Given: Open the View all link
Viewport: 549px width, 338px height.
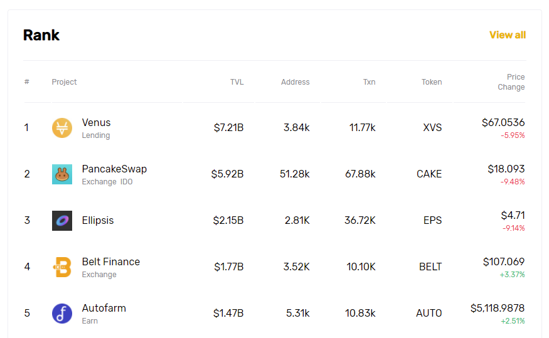Looking at the screenshot, I should 507,35.
